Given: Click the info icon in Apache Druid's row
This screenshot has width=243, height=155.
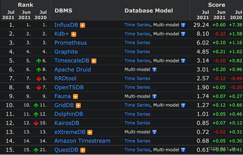Looking at the screenshot, I should click(x=154, y=70).
